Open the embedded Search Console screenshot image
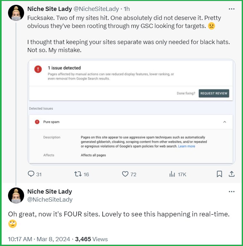 131,112
